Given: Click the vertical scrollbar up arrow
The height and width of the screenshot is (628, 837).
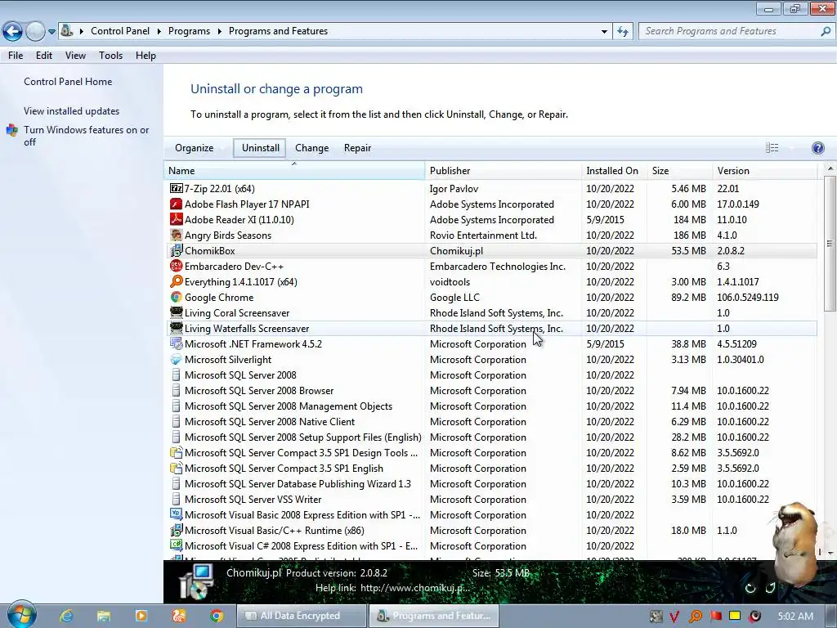Looking at the screenshot, I should [x=830, y=168].
